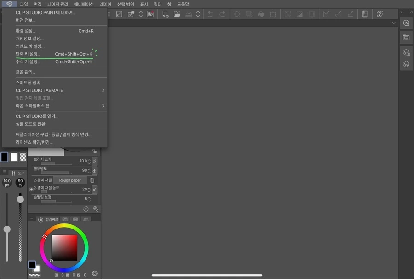Open the 레이어 menu
The width and height of the screenshot is (414, 279).
point(105,4)
